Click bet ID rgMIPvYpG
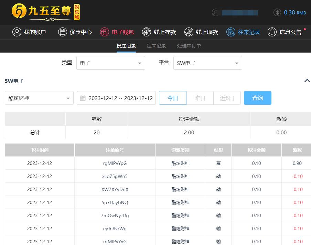The width and height of the screenshot is (311, 245). pos(115,164)
